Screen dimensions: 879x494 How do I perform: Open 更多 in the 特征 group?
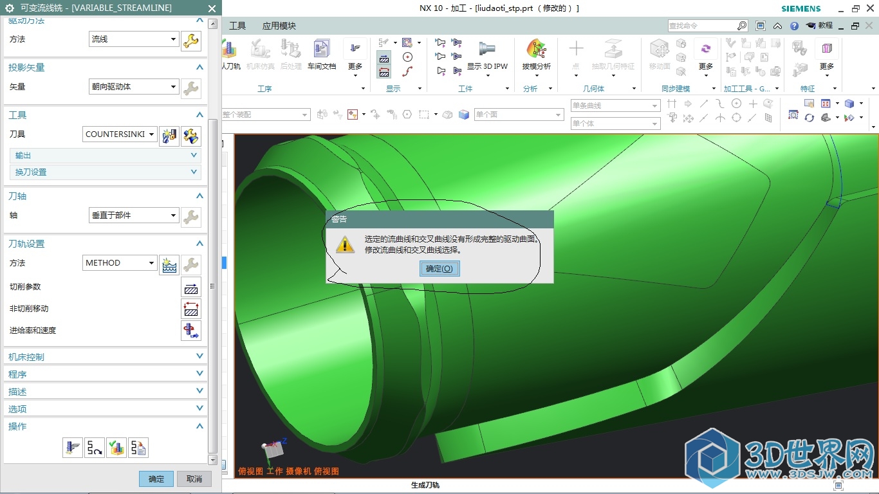tap(827, 58)
